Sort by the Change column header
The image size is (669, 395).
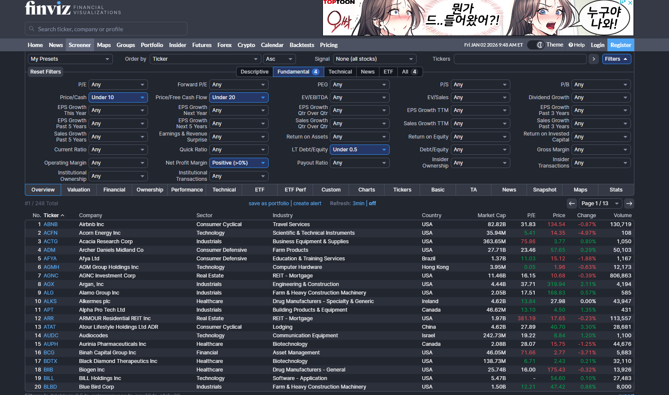(x=586, y=215)
